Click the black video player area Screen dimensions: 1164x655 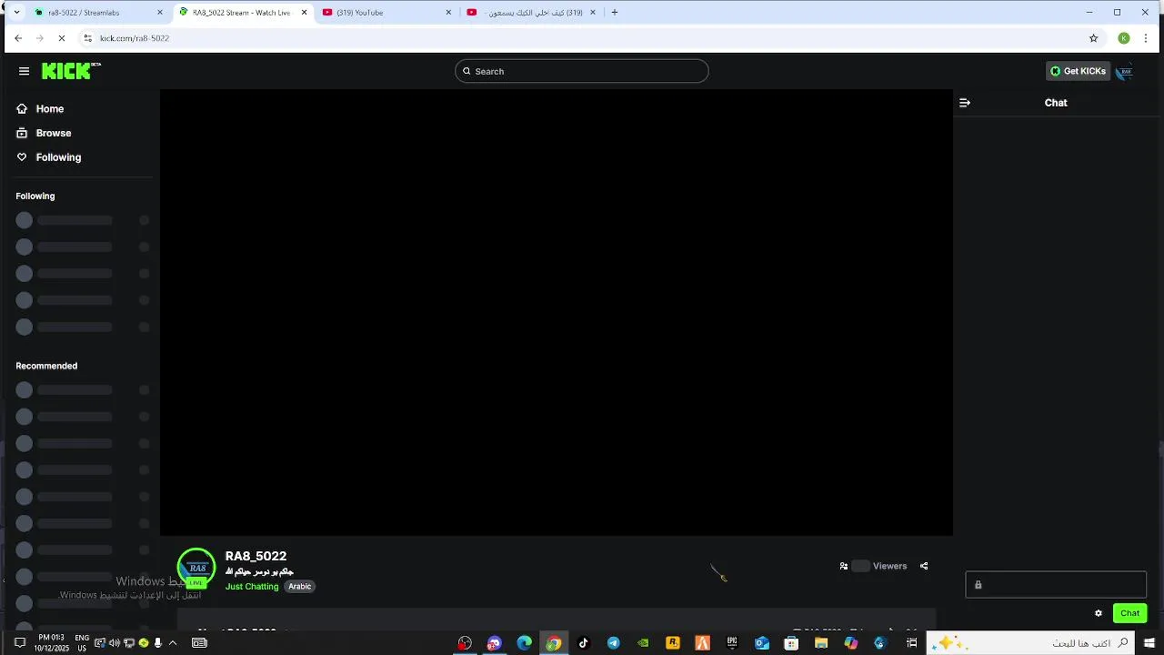(x=557, y=312)
